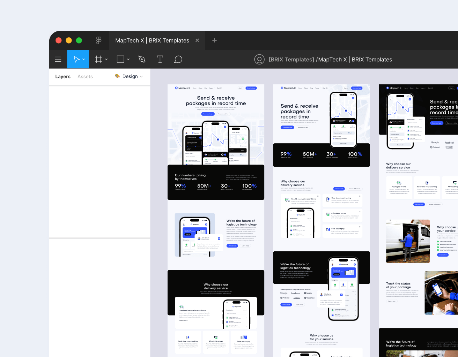Open the Comment tool
Viewport: 458px width, 357px height.
coord(178,59)
